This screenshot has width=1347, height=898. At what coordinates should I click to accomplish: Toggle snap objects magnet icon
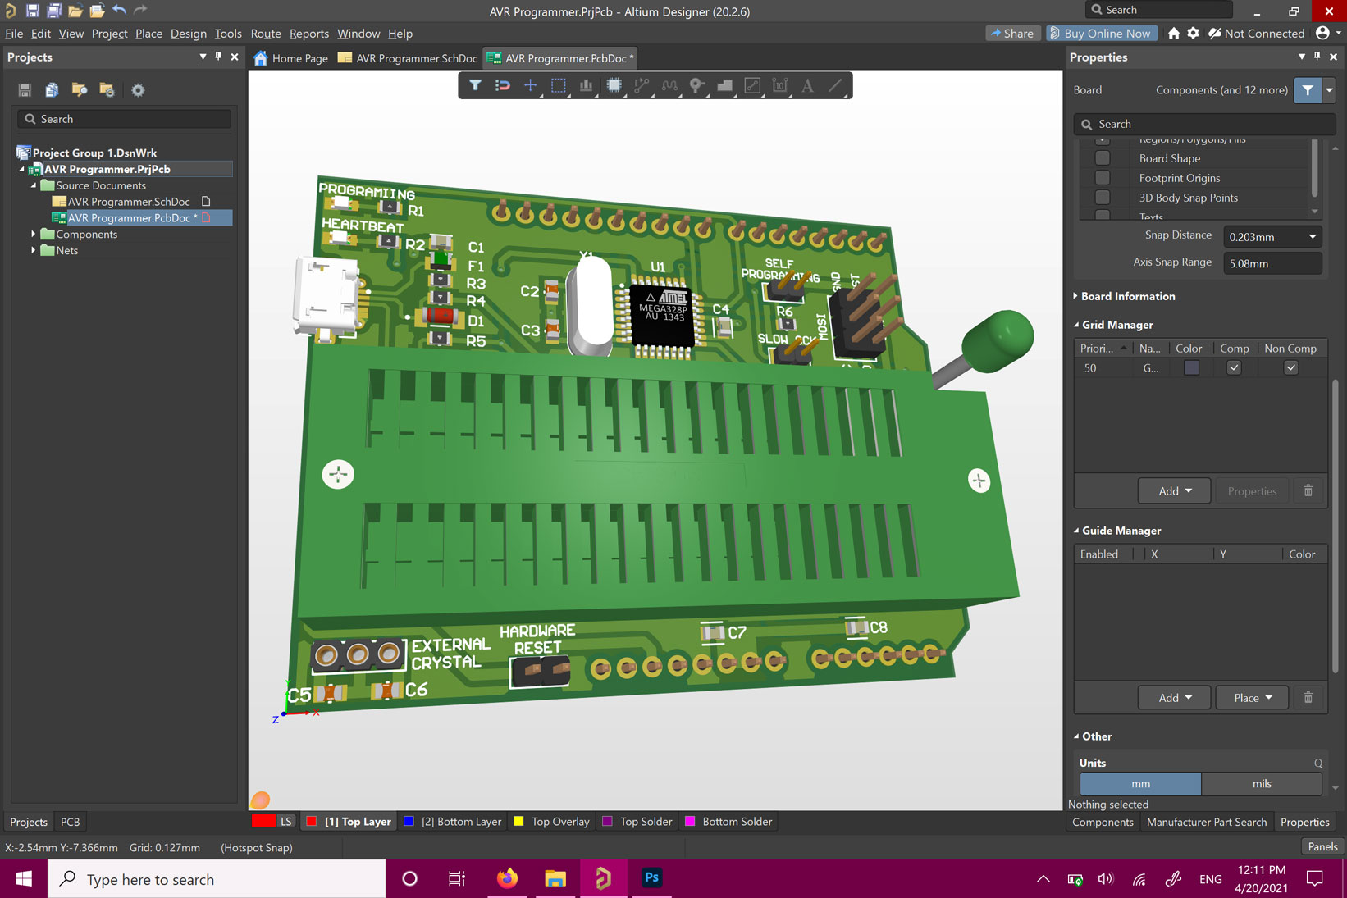tap(503, 85)
